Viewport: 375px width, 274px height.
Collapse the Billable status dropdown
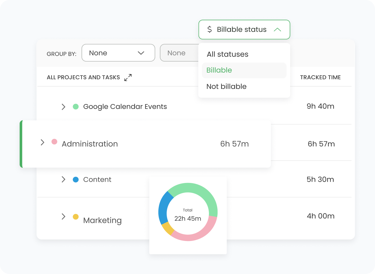click(x=277, y=29)
